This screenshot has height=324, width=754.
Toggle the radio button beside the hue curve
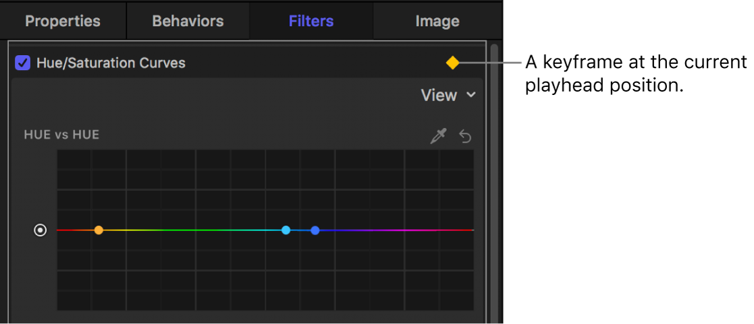pyautogui.click(x=41, y=230)
